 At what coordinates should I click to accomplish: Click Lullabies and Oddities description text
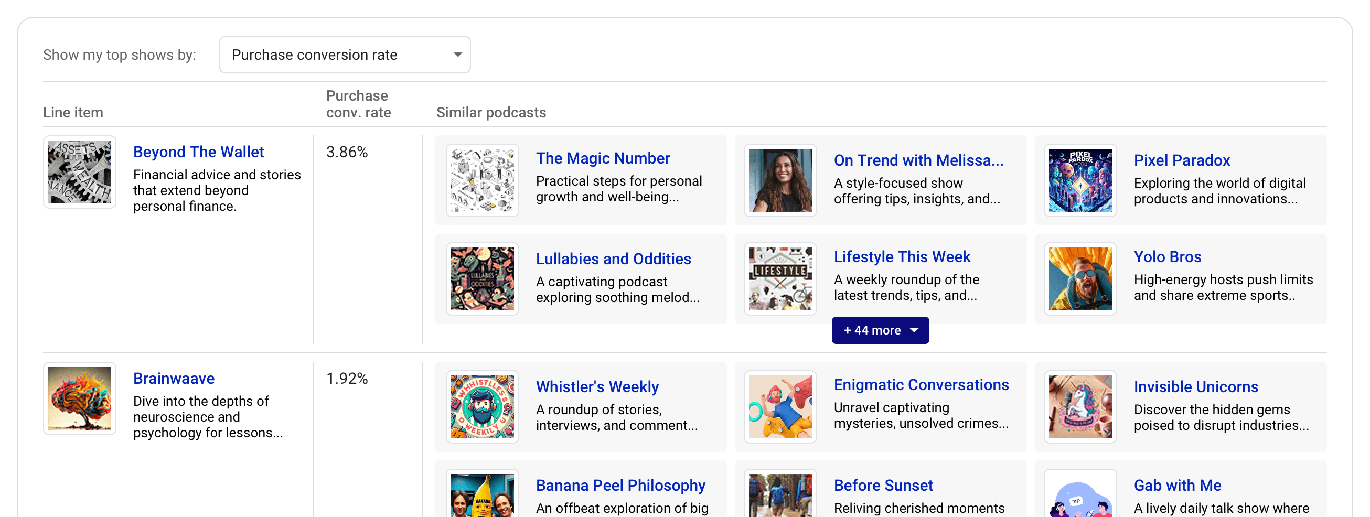point(618,290)
